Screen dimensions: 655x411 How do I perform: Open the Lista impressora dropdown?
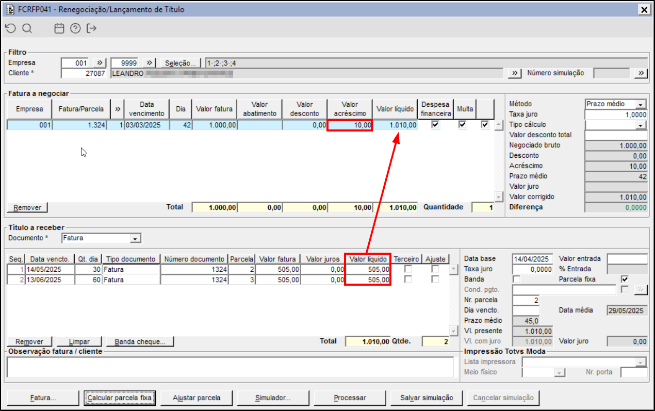coord(641,362)
